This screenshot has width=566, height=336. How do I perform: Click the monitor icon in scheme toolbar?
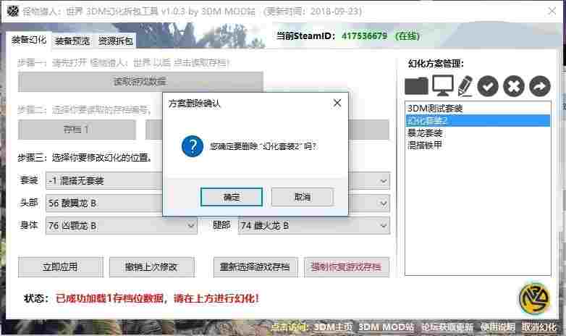(443, 85)
